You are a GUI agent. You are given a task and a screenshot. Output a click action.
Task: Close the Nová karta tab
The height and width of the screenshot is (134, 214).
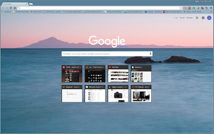26,4
